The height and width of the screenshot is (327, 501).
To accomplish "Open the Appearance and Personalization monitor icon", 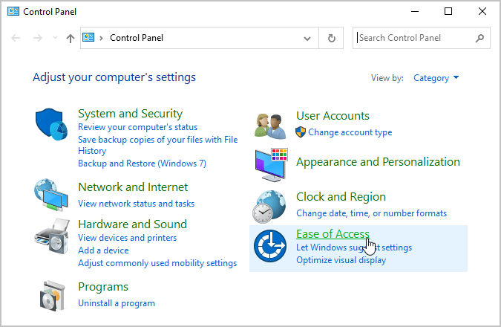I will click(x=271, y=165).
